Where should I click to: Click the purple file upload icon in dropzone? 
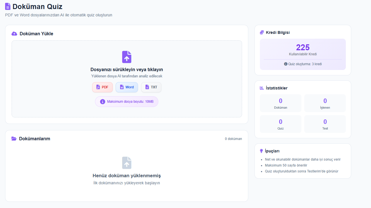127,57
